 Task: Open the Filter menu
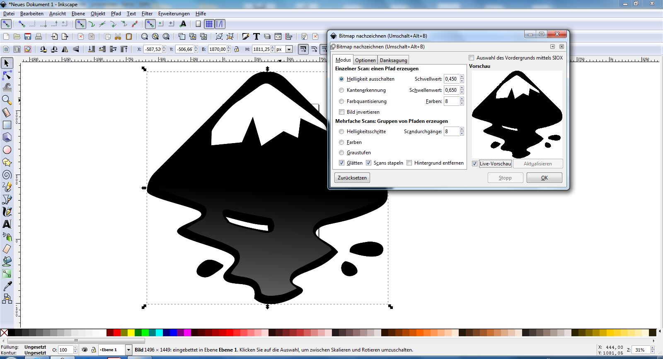coord(147,14)
